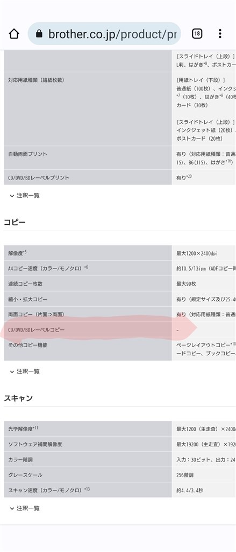Tap footnote *20 beside 有り
This screenshot has width=236, height=552.
click(189, 176)
